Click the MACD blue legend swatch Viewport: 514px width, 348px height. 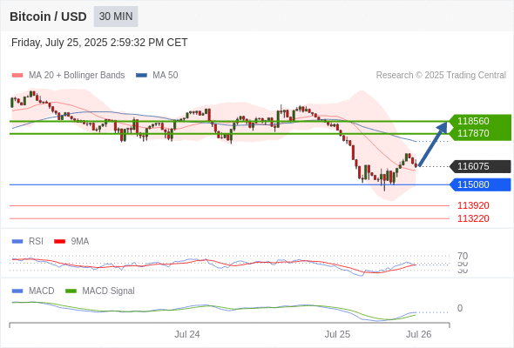click(17, 291)
